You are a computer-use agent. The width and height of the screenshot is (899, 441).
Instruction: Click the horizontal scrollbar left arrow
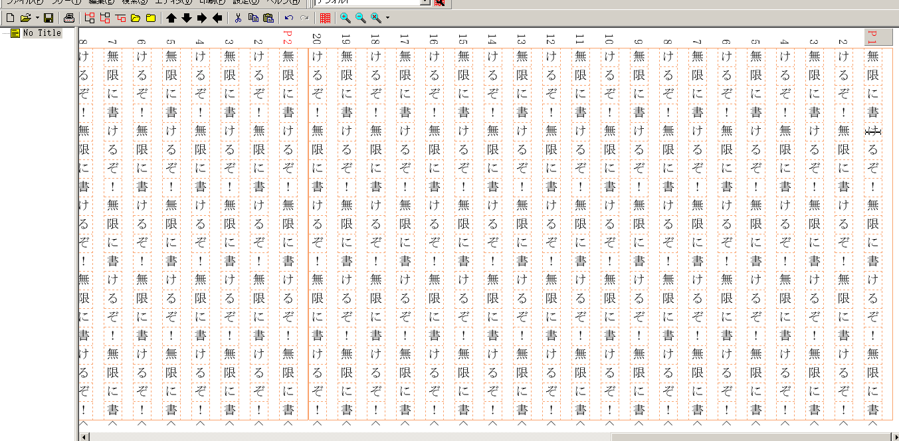(x=84, y=436)
